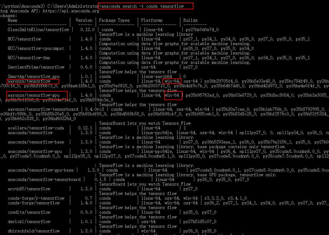329x235 pixels.
Task: Click version 0.7 of conda-forge/r-tensorflow
Action: click(89, 198)
